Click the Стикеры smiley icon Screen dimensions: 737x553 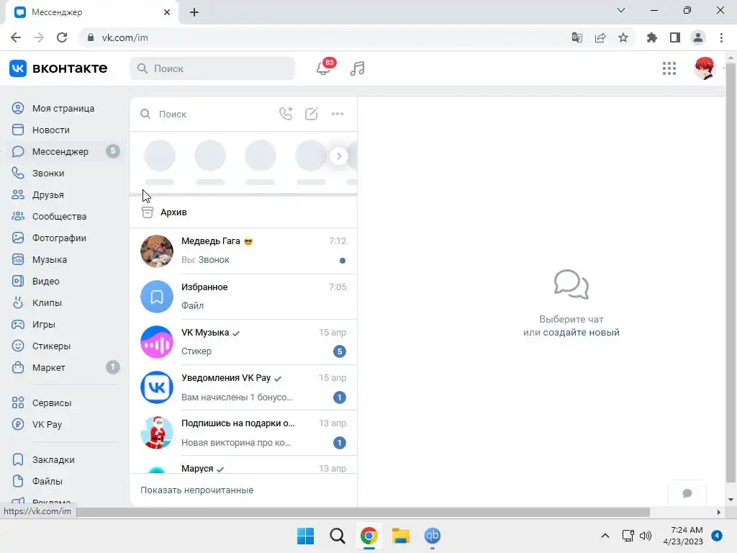(x=18, y=346)
